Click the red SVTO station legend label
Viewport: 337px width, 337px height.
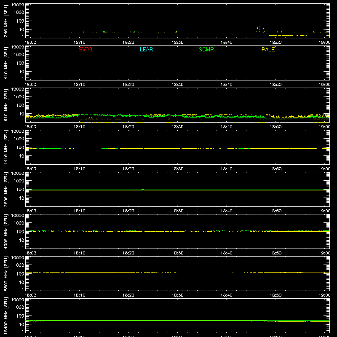[x=86, y=49]
